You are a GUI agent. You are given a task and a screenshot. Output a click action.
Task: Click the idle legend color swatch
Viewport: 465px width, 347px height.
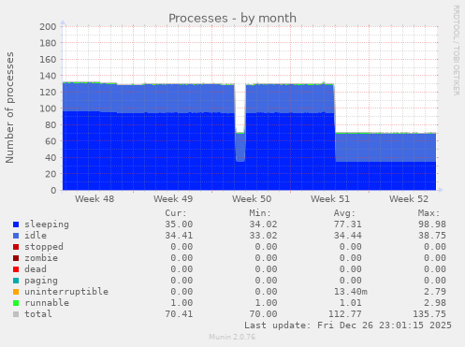point(16,236)
